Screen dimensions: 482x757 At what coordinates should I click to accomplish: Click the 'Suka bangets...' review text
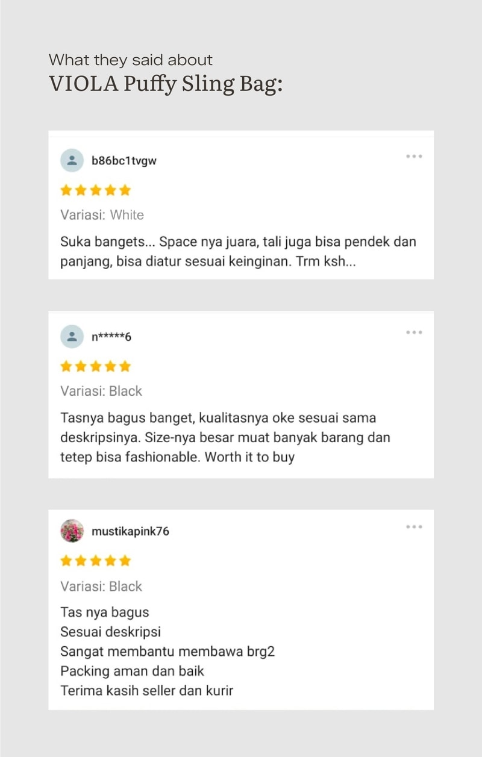pos(239,252)
